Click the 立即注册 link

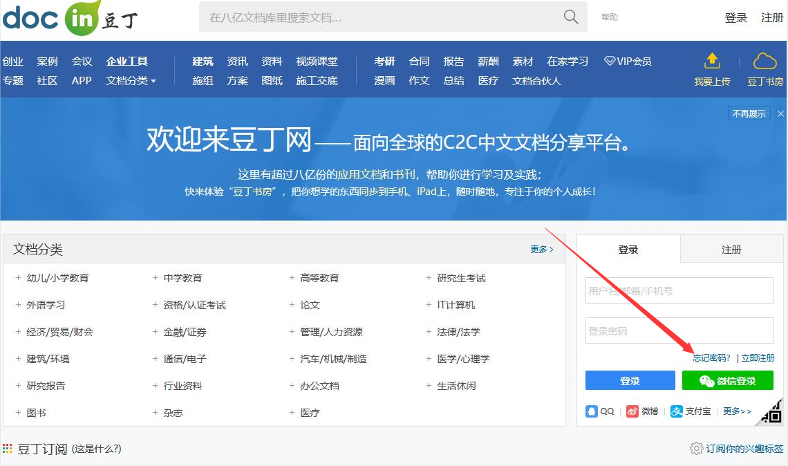[758, 358]
